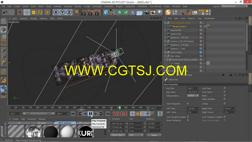Viewport: 252px width, 142px height.
Task: Go to end of timeline
Action: 108,114
